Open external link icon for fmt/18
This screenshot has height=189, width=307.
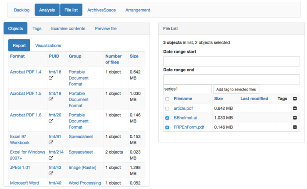pyautogui.click(x=51, y=78)
